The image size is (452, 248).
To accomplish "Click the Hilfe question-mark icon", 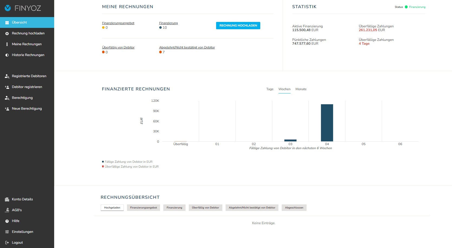I will pos(7,221).
